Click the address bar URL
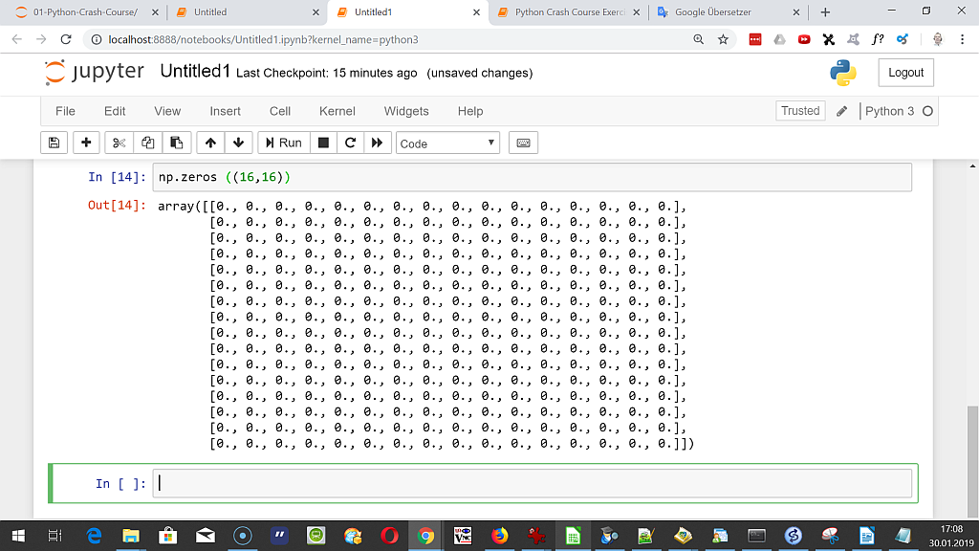 [263, 40]
